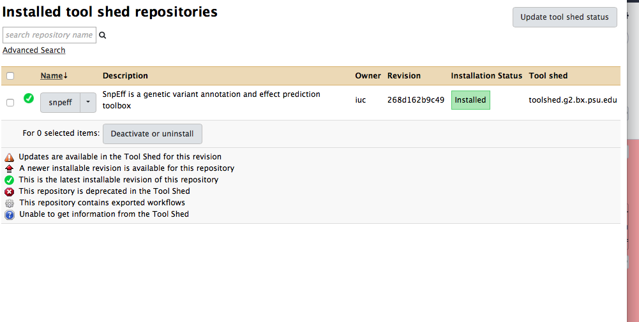The width and height of the screenshot is (639, 322).
Task: Check the snpeff repository checkbox
Action: click(x=10, y=103)
